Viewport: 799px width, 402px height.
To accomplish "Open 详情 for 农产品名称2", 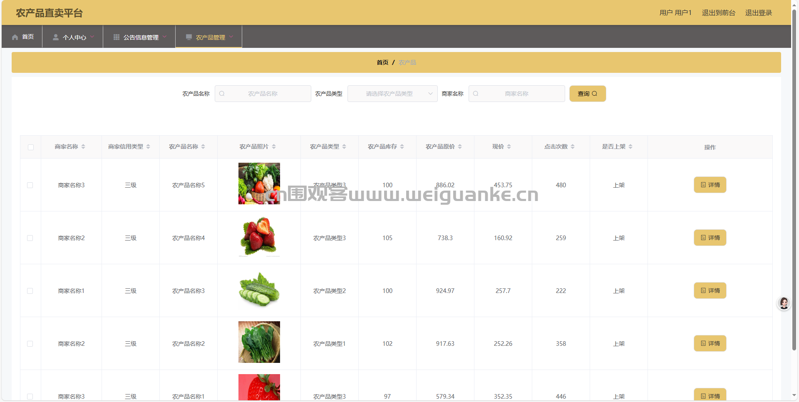I will coord(710,343).
